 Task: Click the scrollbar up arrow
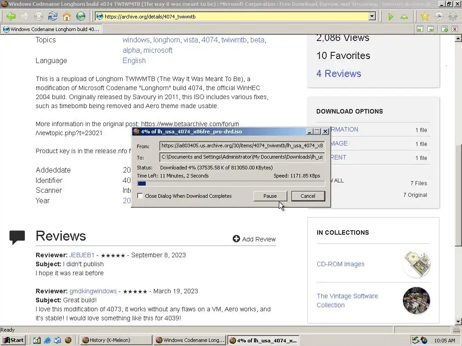pos(458,38)
